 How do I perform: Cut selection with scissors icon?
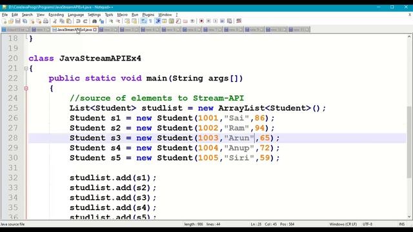coord(55,21)
